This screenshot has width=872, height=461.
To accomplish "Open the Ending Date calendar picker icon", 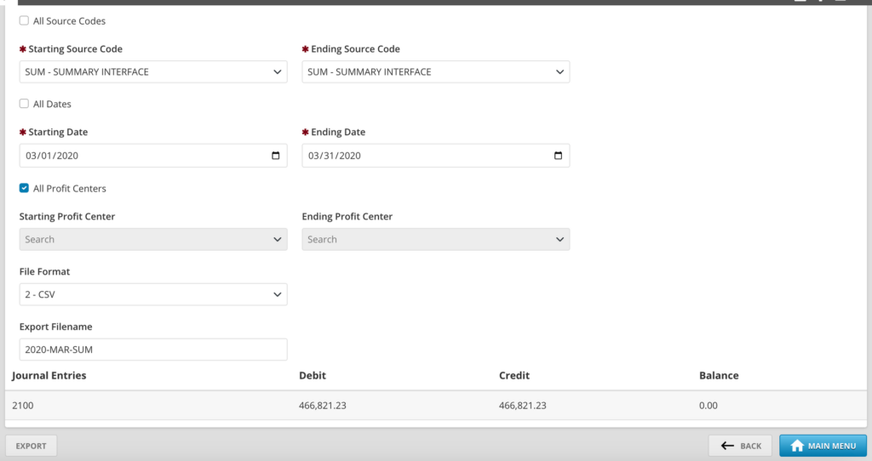I will click(558, 156).
